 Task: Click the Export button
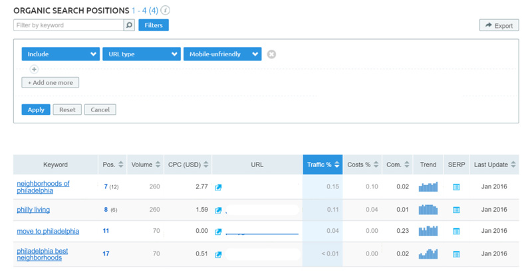[499, 25]
